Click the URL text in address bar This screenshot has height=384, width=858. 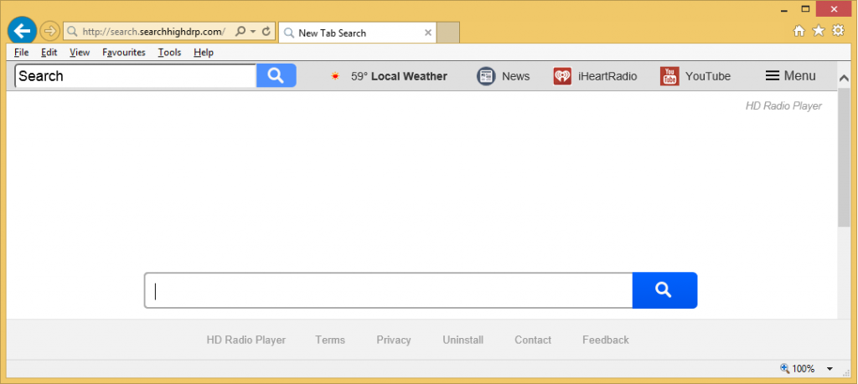tap(154, 32)
